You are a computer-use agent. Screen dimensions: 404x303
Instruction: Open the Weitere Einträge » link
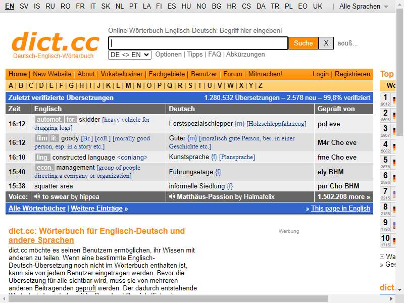point(99,208)
